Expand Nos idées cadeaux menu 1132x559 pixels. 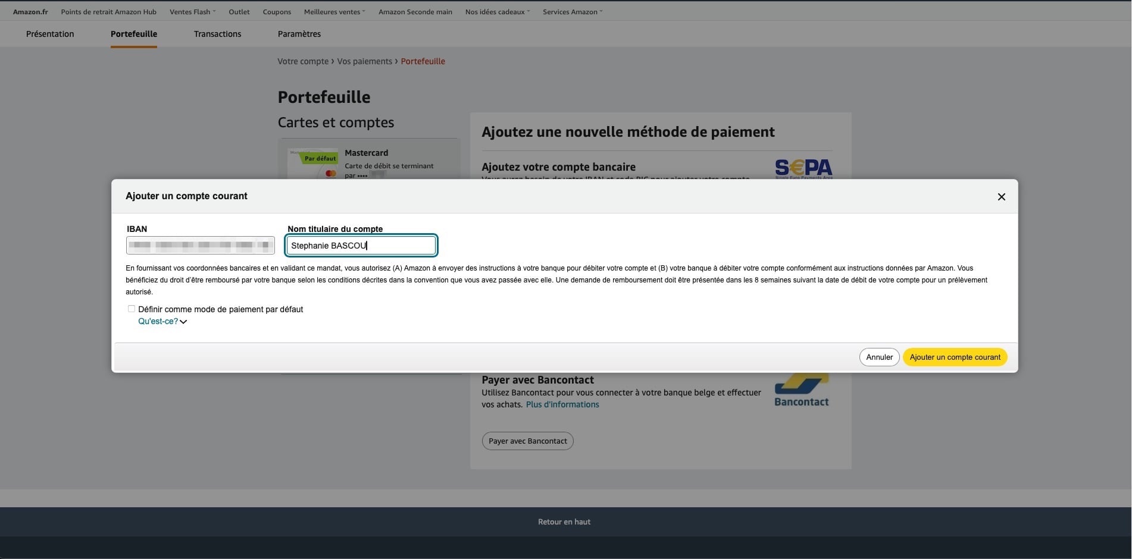pyautogui.click(x=497, y=12)
